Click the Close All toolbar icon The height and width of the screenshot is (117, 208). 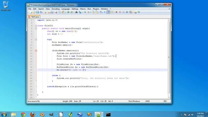click(x=48, y=12)
